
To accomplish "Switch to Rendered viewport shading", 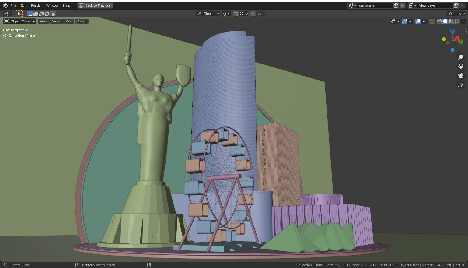I will [x=457, y=21].
